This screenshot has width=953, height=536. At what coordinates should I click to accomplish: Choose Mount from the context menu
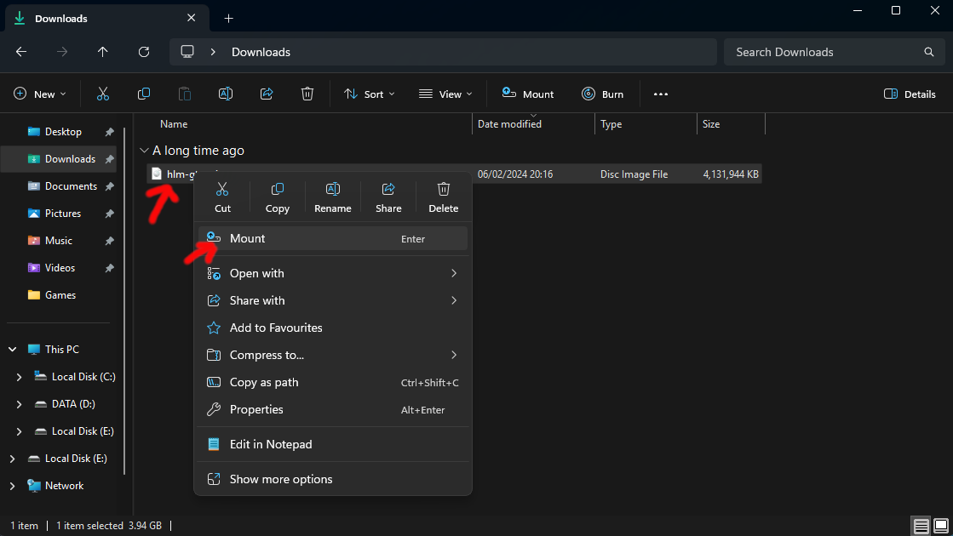tap(333, 238)
